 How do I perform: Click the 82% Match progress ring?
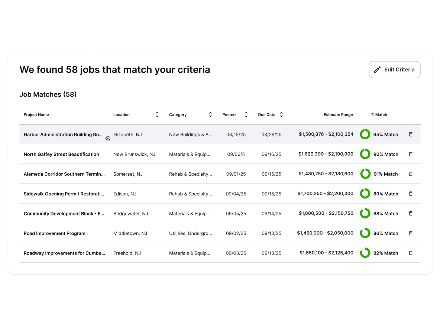365,253
